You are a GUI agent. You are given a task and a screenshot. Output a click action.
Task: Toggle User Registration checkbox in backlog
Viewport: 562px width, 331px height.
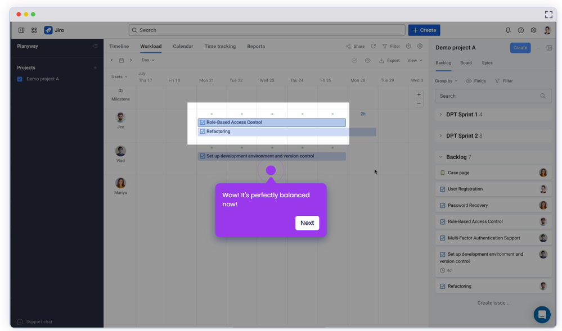(442, 189)
